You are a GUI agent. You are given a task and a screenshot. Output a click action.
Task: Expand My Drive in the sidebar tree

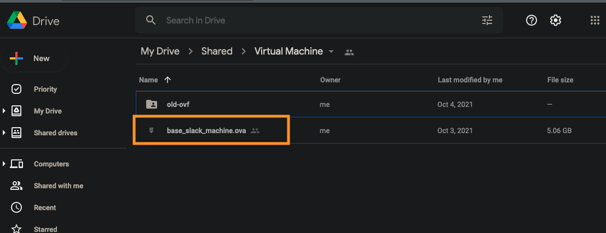tap(4, 111)
